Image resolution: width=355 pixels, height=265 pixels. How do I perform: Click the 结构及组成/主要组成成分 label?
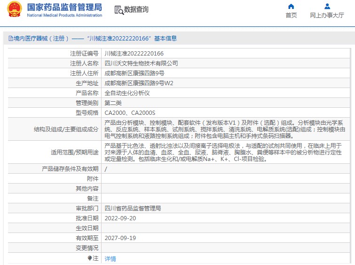click(x=66, y=129)
